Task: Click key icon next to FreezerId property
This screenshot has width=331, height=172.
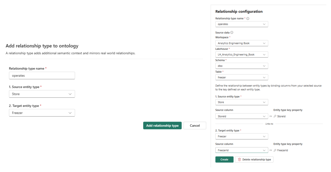Action: pos(275,150)
